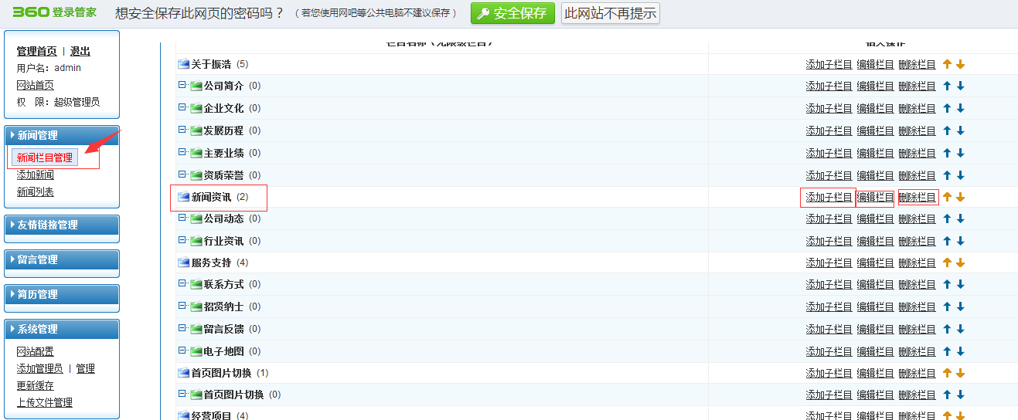Move 新闻资讯 row up with orange arrow
The image size is (1018, 420).
click(x=947, y=197)
